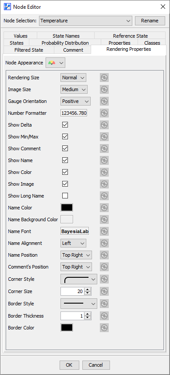
Task: Pick the Name Color black swatch
Action: click(67, 208)
